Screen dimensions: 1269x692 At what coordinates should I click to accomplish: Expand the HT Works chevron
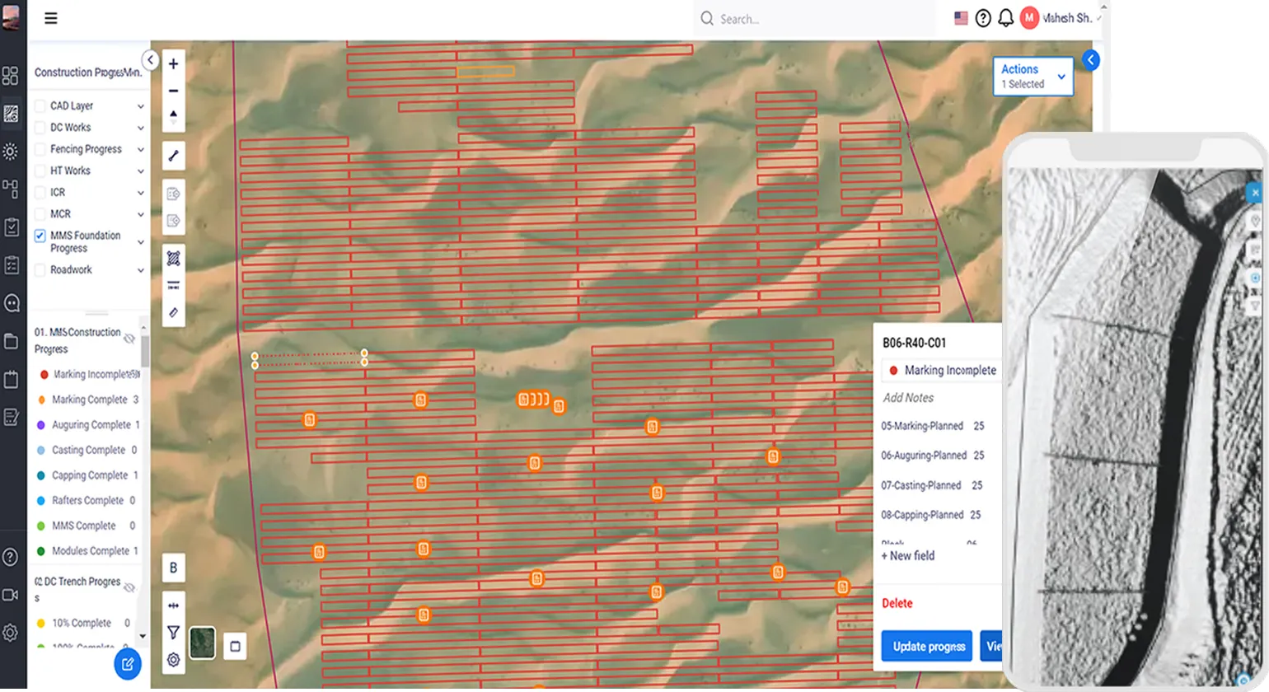pos(140,171)
